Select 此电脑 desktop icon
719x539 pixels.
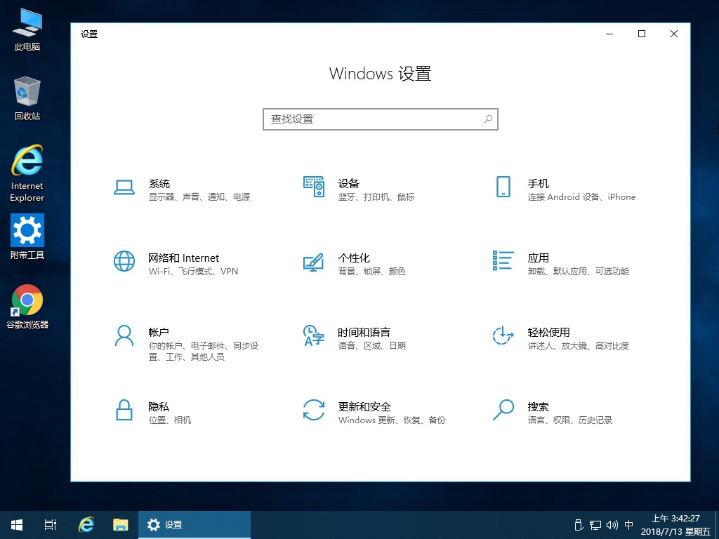(27, 29)
